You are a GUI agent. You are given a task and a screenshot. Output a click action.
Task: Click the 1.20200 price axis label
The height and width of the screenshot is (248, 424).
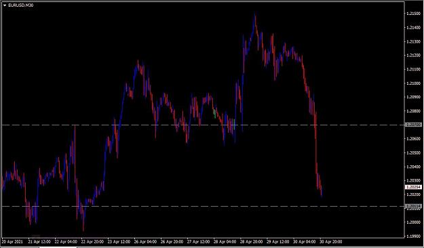point(414,194)
